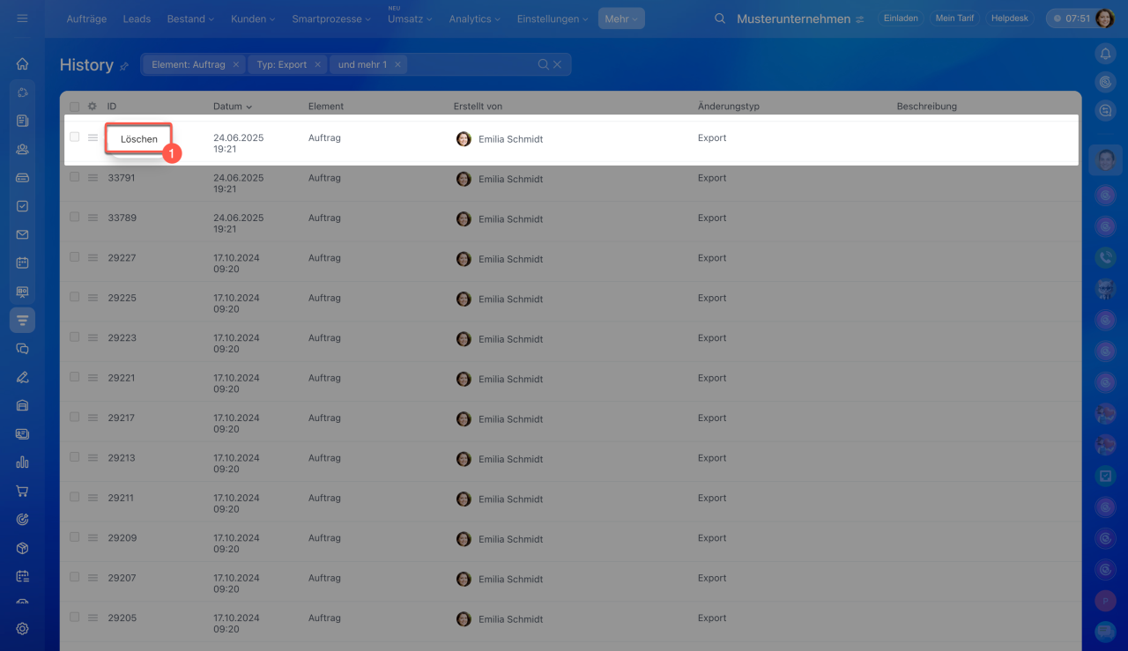
Task: Expand the Mehr menu
Action: point(620,18)
